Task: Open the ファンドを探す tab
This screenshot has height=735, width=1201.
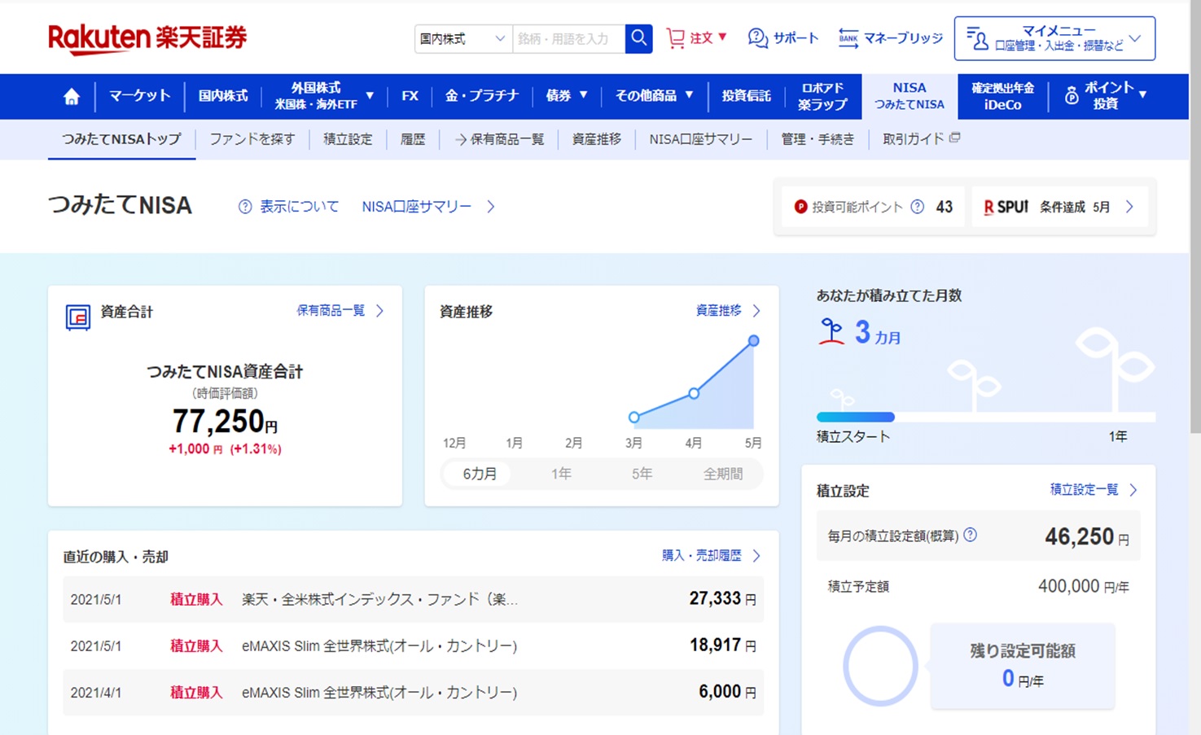Action: click(252, 139)
